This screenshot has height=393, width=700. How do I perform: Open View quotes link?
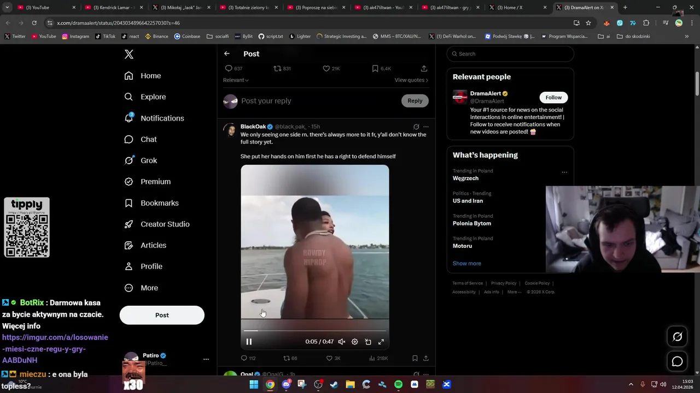411,80
